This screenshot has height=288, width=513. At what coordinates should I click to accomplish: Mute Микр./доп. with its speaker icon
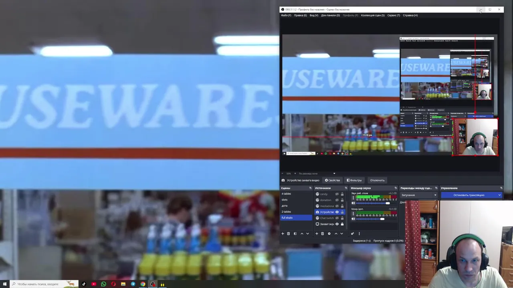click(x=353, y=219)
